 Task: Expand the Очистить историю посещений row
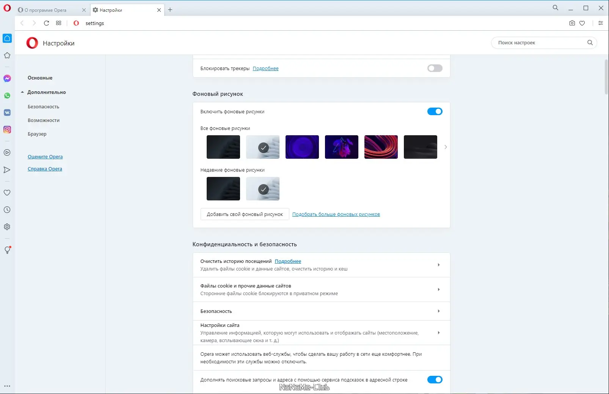322,265
